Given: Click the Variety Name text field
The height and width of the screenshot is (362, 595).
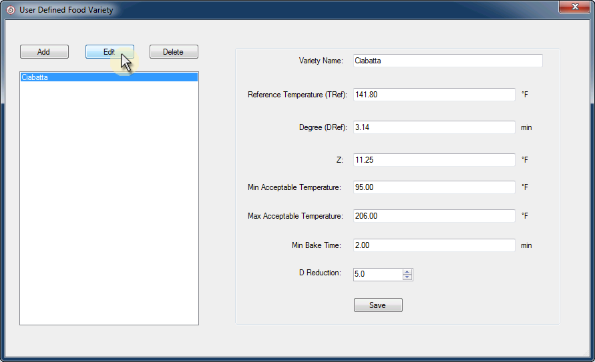Looking at the screenshot, I should 447,61.
